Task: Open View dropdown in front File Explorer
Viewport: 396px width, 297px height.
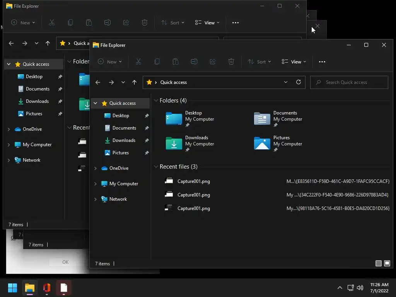Action: coord(294,61)
